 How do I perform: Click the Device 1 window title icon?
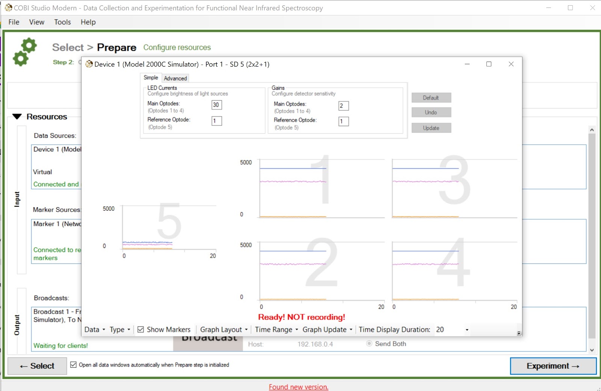(89, 64)
